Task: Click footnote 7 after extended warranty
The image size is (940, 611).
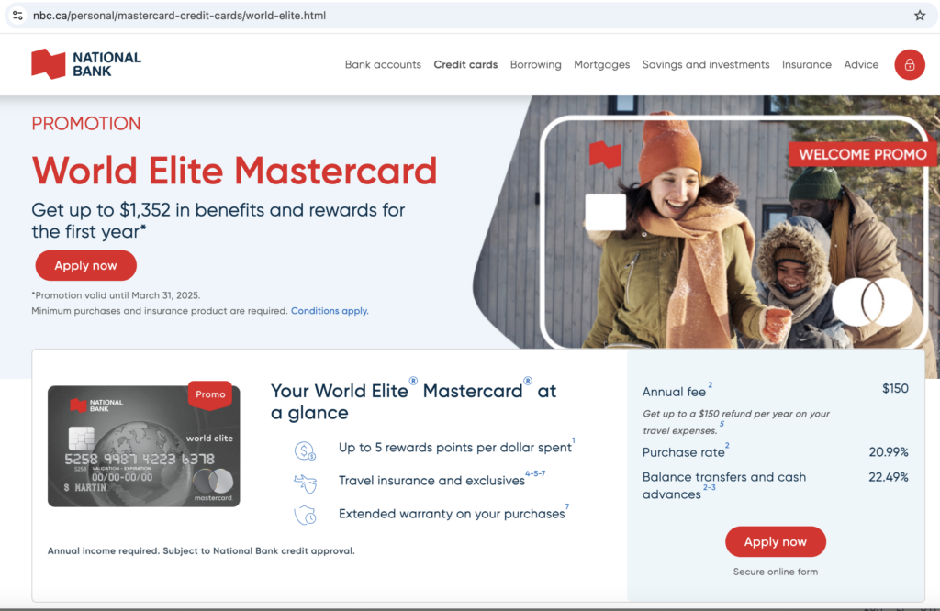Action: point(566,506)
